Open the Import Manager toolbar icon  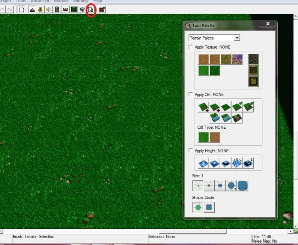pyautogui.click(x=91, y=9)
